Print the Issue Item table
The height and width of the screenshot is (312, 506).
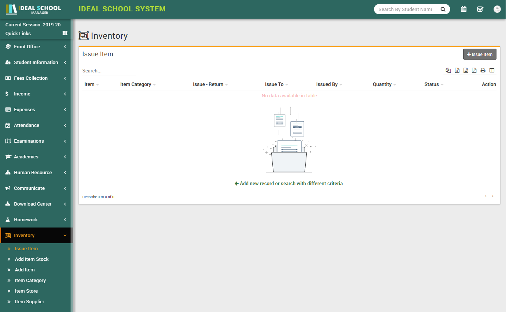(483, 70)
